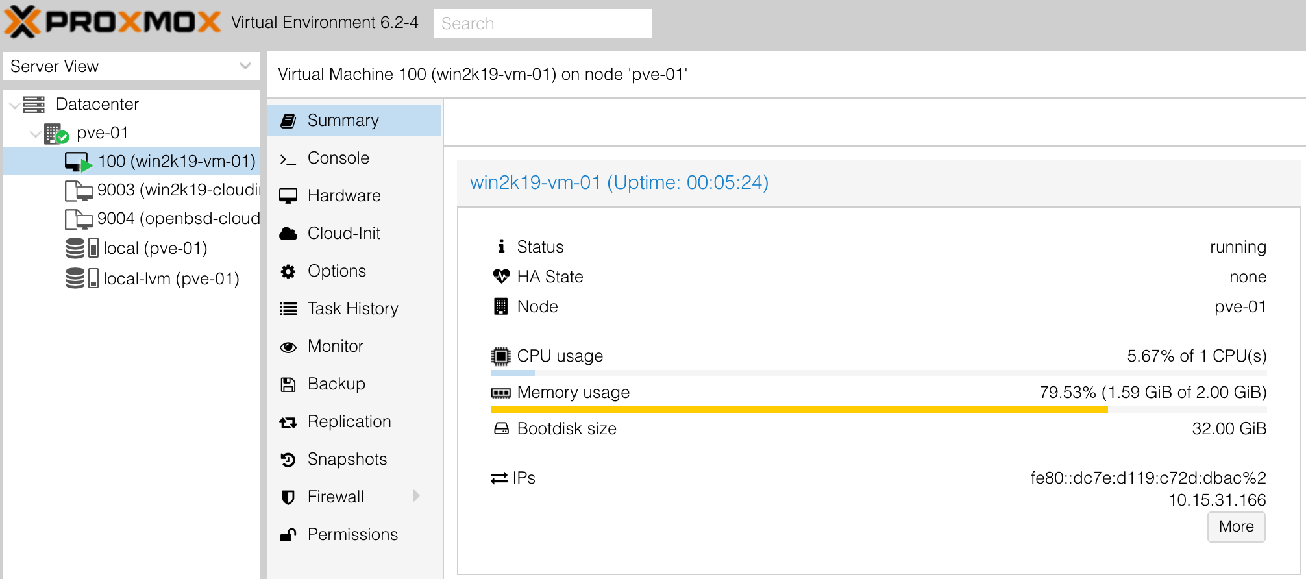Click the 9004 openbsd template icon
1306x579 pixels.
(x=79, y=219)
